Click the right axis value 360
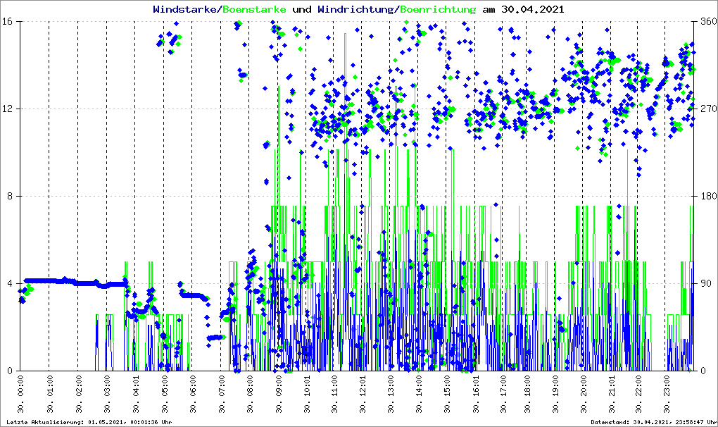This screenshot has height=427, width=718. click(709, 22)
